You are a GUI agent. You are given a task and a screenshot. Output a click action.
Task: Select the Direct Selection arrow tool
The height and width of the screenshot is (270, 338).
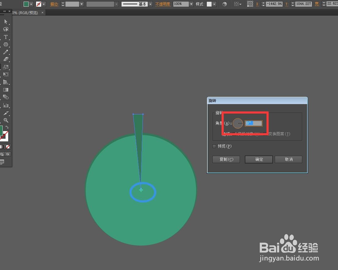[6, 22]
